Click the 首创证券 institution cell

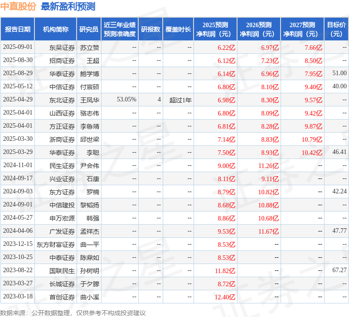[x=62, y=297]
